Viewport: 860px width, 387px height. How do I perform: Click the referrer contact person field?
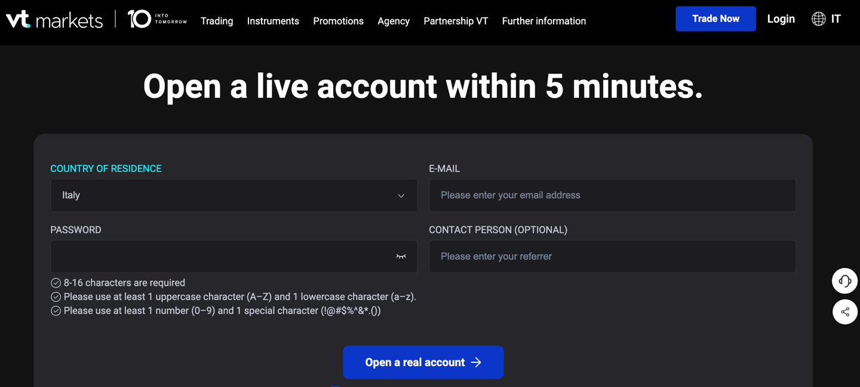(612, 257)
